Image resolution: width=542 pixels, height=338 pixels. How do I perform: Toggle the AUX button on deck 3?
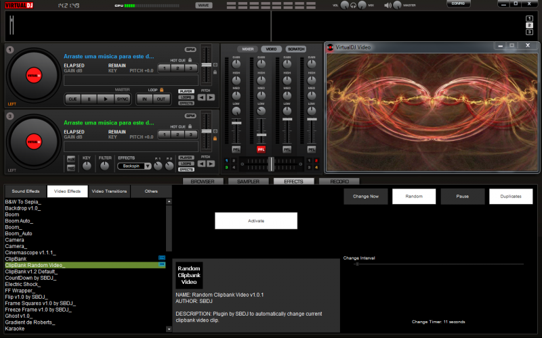click(71, 160)
